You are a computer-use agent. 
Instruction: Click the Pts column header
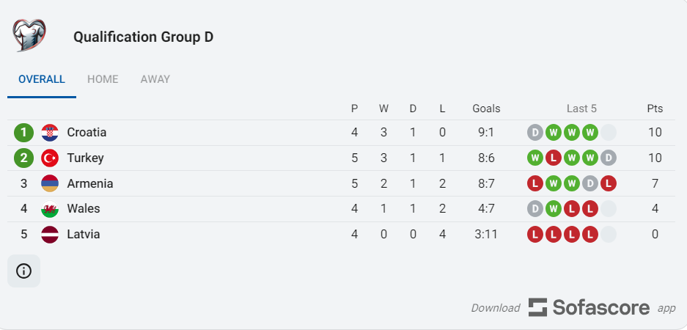click(x=655, y=109)
